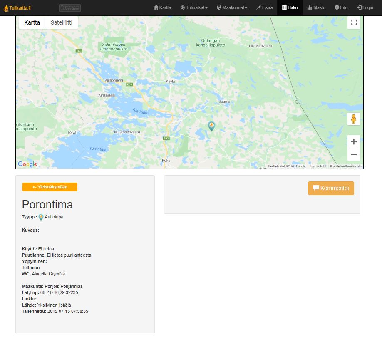The width and height of the screenshot is (382, 342).
Task: Click the Street View pegman icon
Action: click(x=354, y=119)
